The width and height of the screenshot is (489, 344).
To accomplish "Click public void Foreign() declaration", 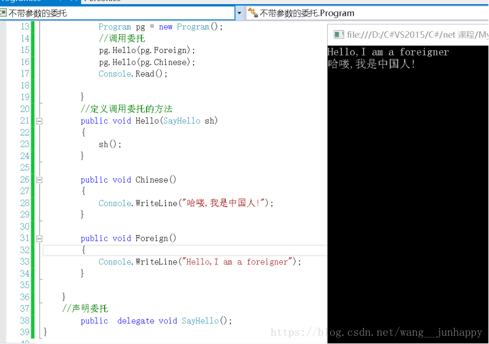I will pos(128,238).
